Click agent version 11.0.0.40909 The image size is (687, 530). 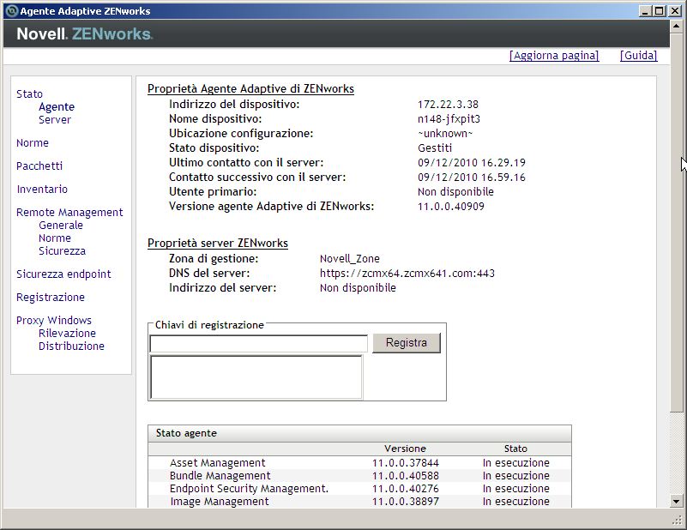[x=451, y=207]
